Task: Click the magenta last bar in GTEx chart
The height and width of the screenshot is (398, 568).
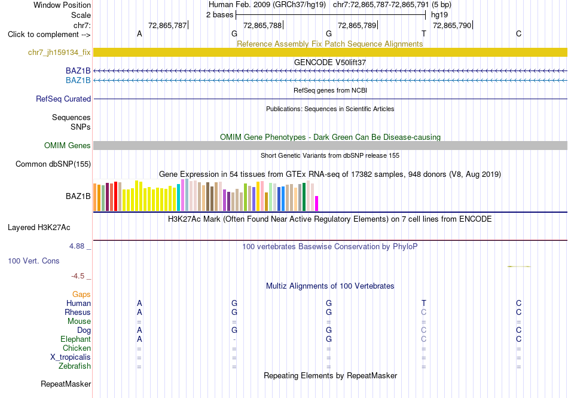Action: coord(317,204)
